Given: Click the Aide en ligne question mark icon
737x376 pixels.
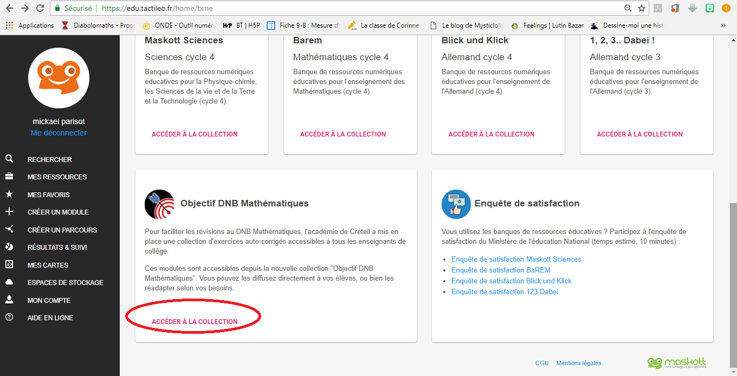Looking at the screenshot, I should pyautogui.click(x=9, y=317).
